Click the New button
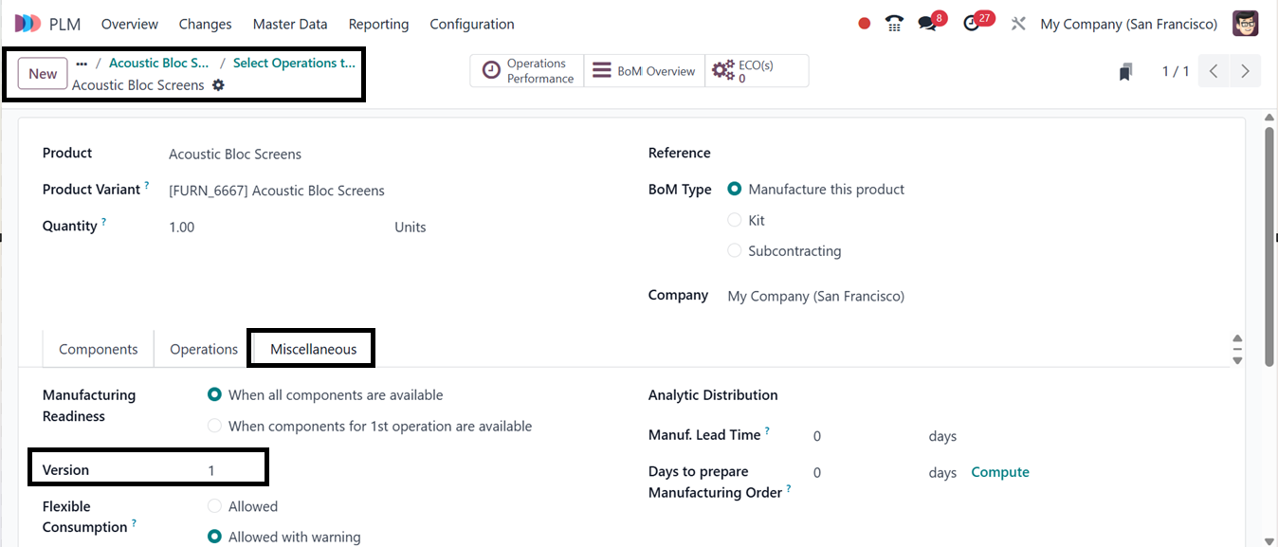1278x547 pixels. tap(43, 74)
